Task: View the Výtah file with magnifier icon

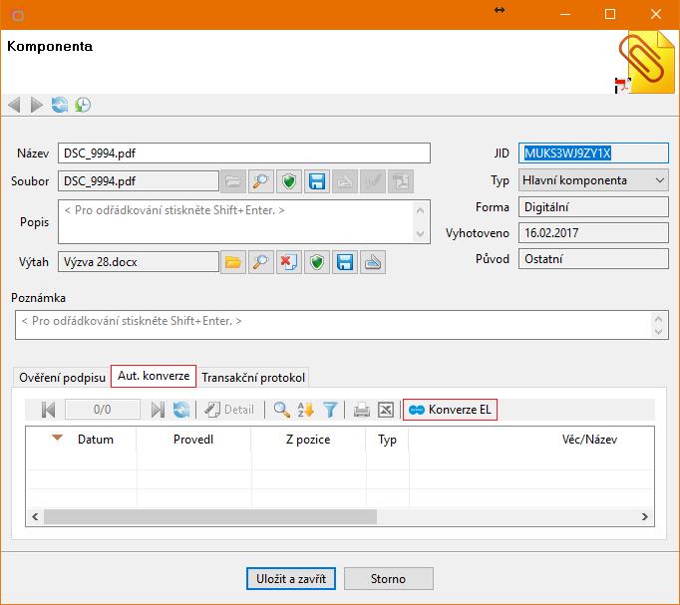Action: pos(261,262)
